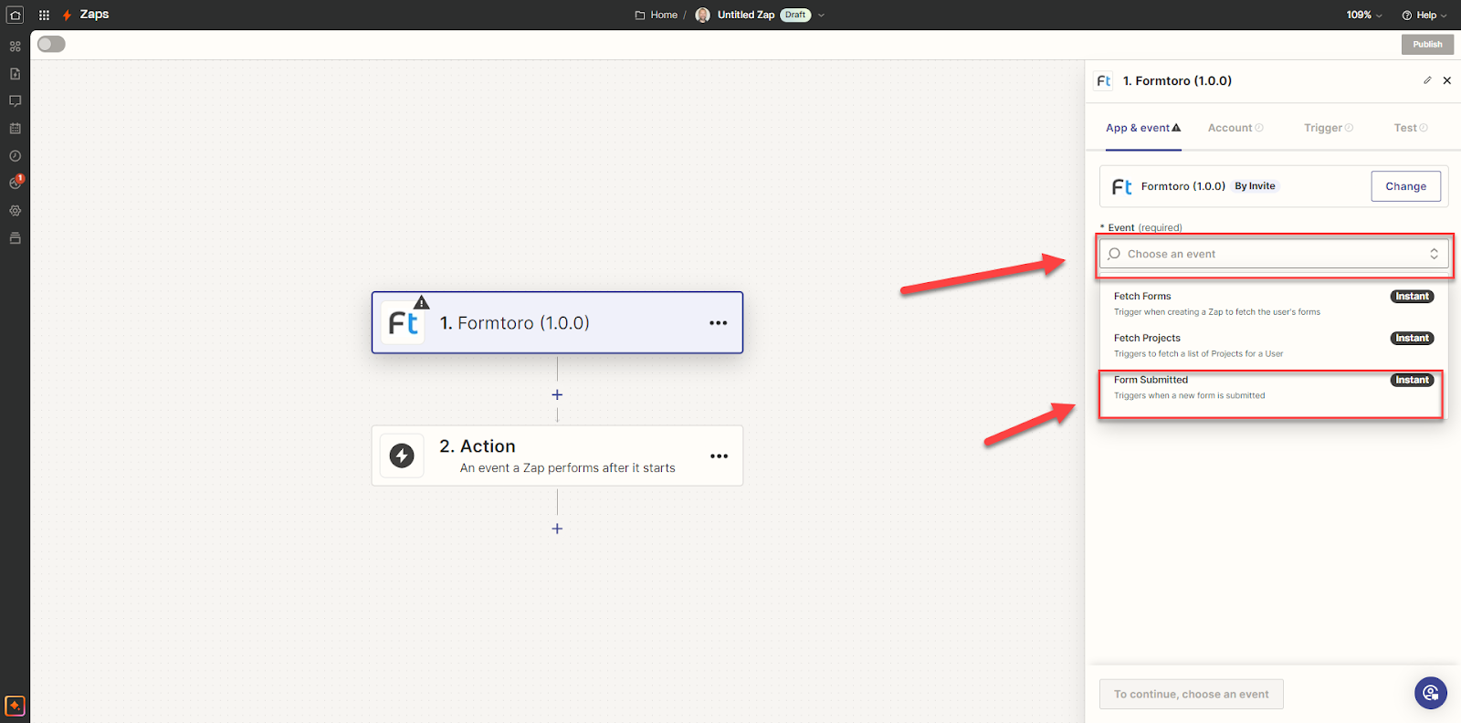Viewport: 1461px width, 723px height.
Task: Select the Fetch Forms event option
Action: (x=1274, y=304)
